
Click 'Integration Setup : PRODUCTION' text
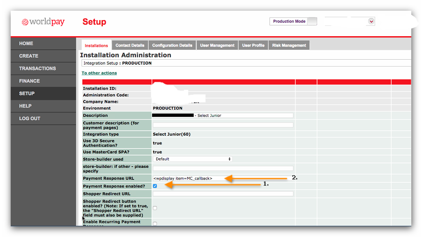tap(117, 63)
